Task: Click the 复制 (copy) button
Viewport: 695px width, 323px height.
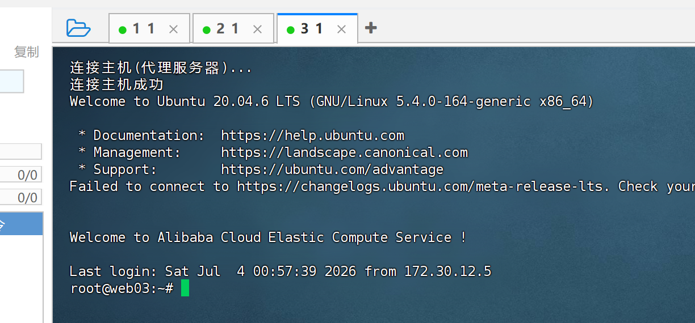Action: [x=27, y=52]
